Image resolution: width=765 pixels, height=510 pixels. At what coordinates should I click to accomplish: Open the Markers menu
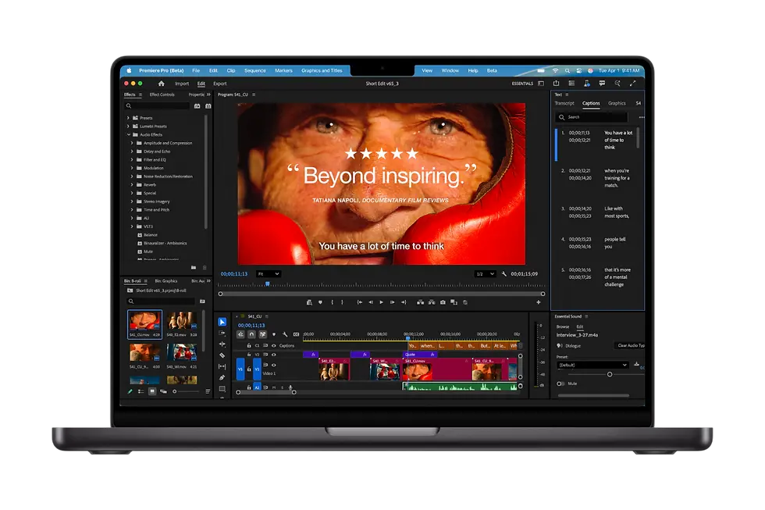tap(283, 70)
